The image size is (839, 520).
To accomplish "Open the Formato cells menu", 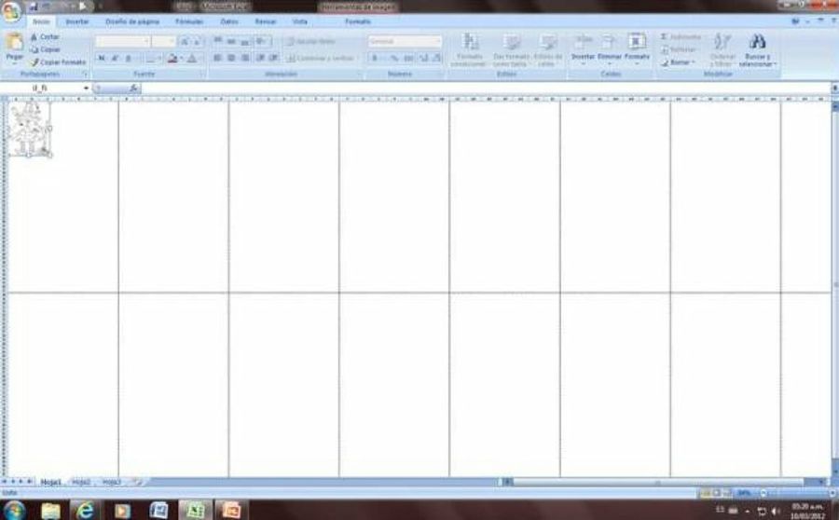I will pyautogui.click(x=637, y=48).
